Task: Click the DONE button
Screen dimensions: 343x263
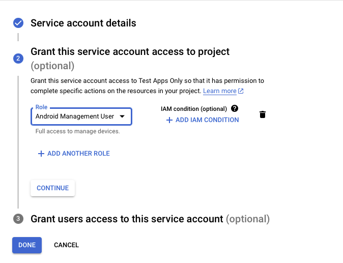Action: [x=27, y=245]
